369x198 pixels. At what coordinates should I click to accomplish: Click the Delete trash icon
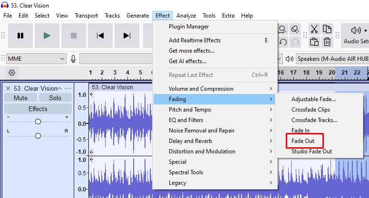tap(327, 42)
